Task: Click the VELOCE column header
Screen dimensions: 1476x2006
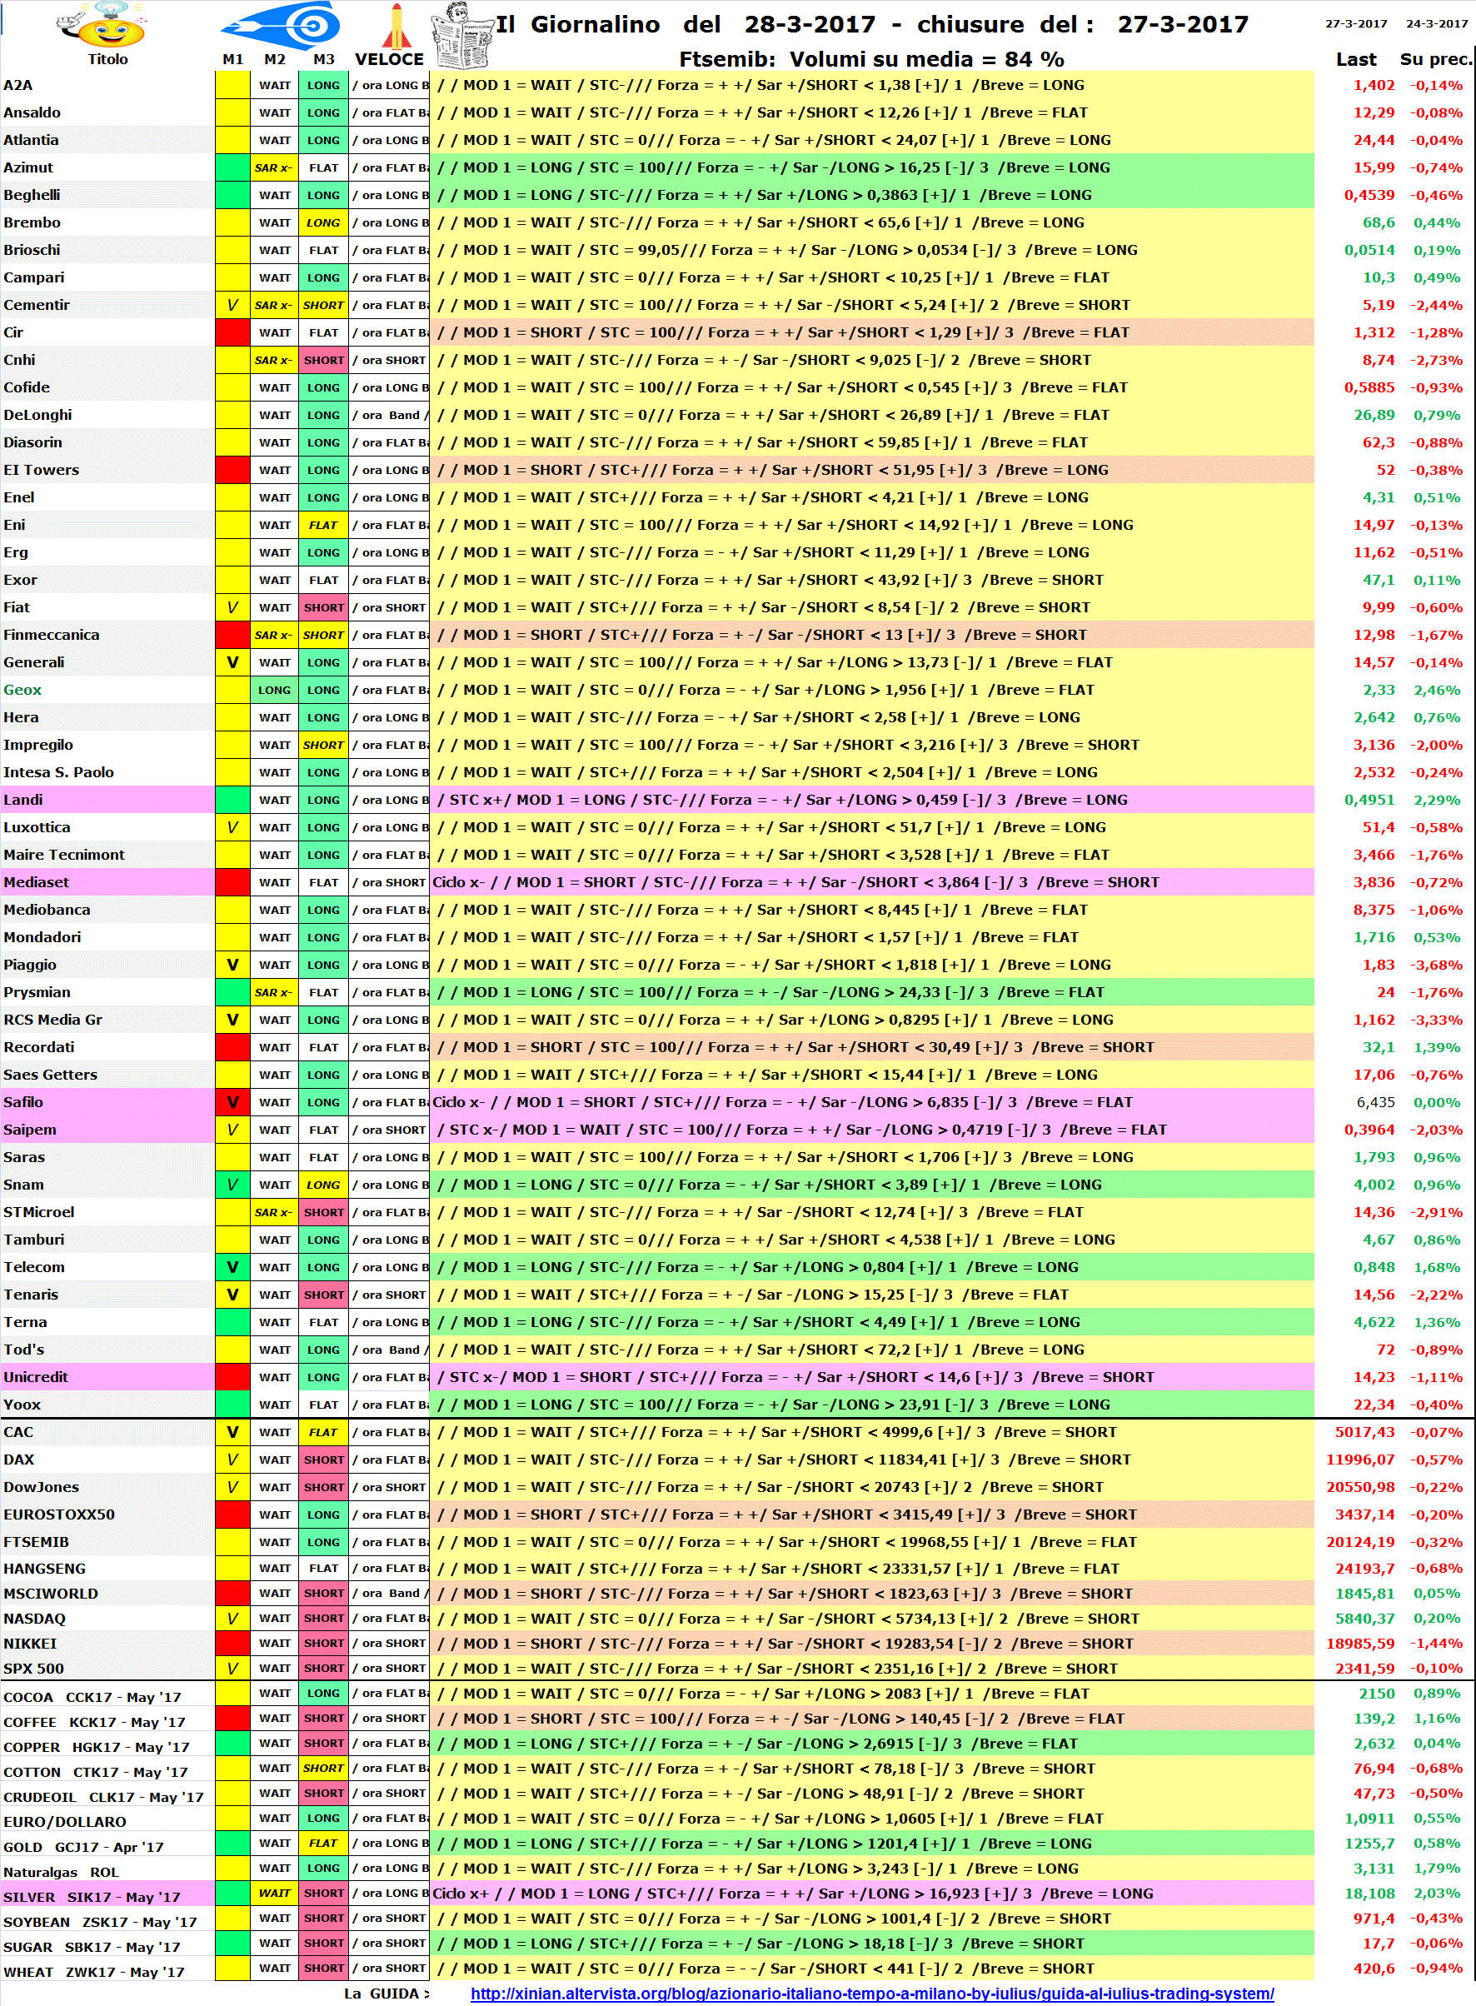Action: [x=389, y=59]
